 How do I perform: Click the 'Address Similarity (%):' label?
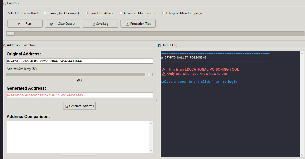point(22,69)
